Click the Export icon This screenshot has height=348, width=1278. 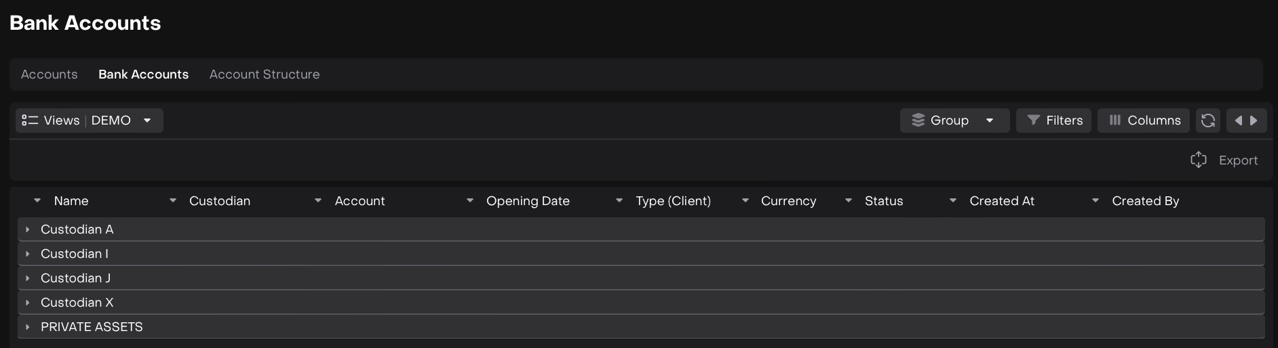[1198, 160]
